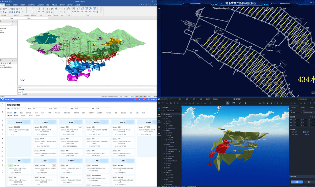
Task: Select the 按工序 grouping tab in 生产执行系统
Action: [x=16, y=116]
